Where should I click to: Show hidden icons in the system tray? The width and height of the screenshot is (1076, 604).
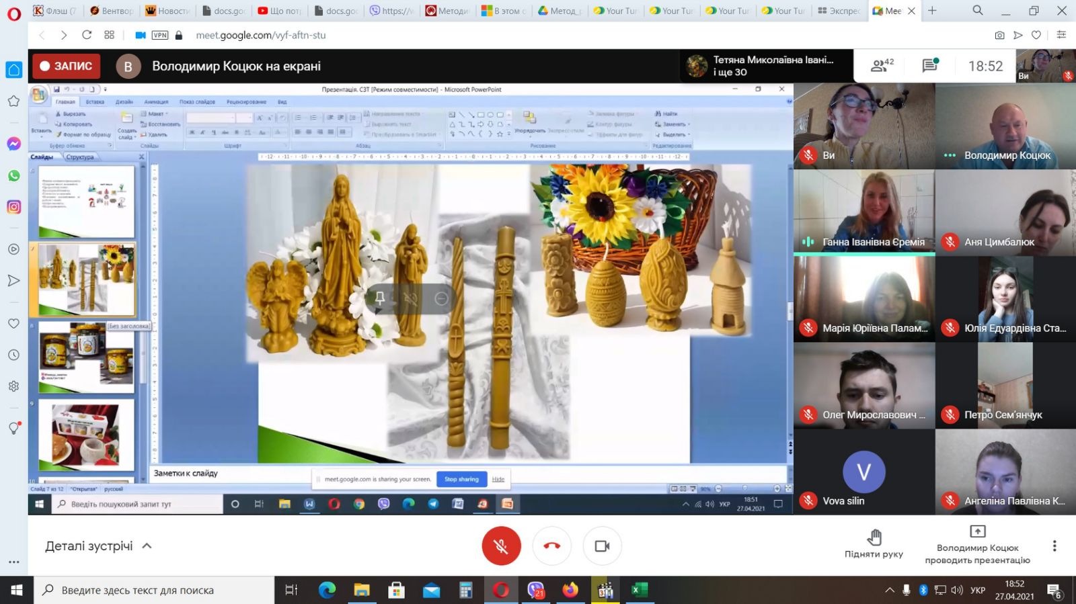pos(889,590)
